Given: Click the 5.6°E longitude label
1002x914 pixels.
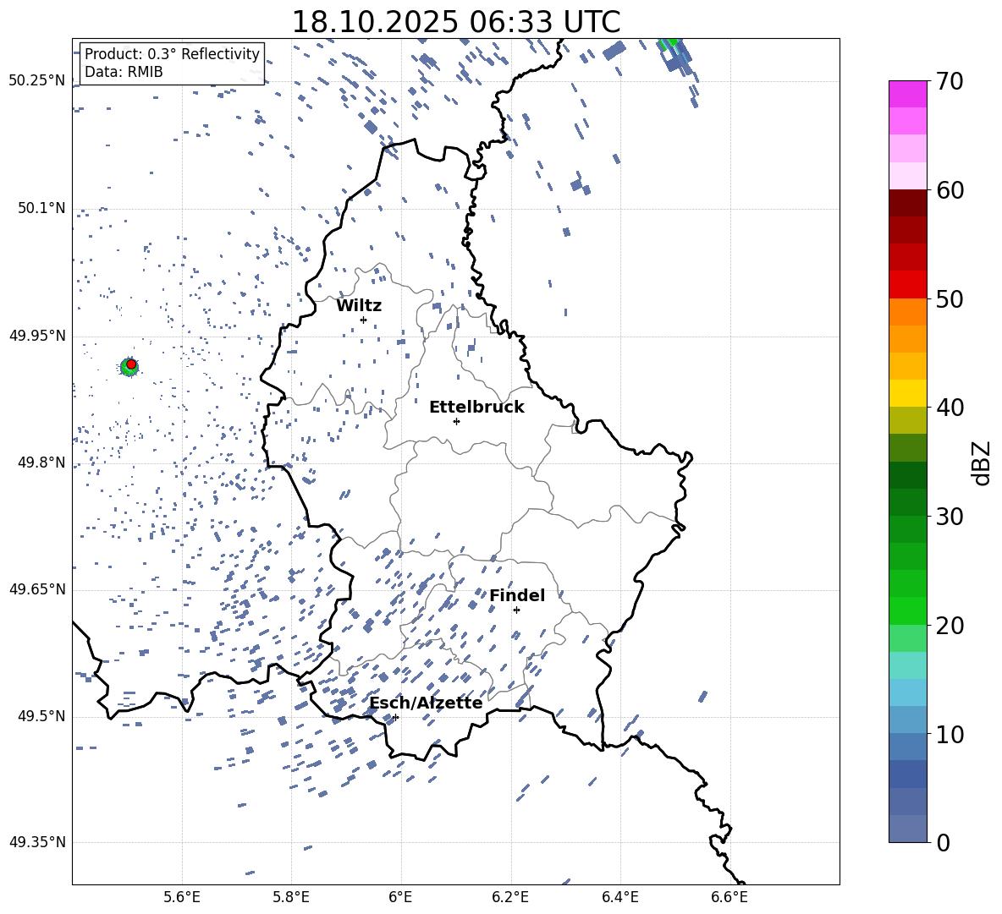Looking at the screenshot, I should coord(182,897).
